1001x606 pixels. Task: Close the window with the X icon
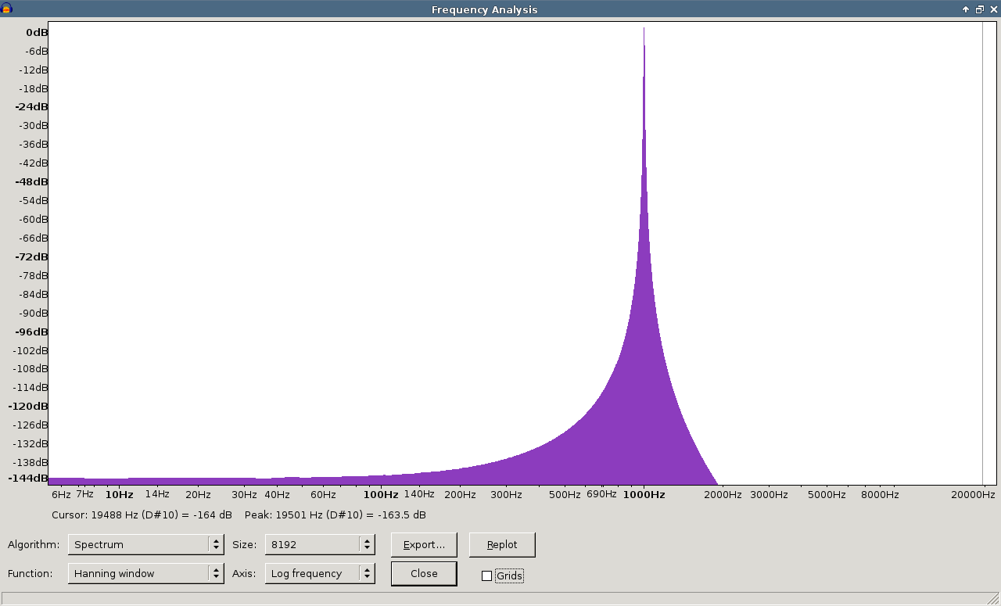coord(992,9)
